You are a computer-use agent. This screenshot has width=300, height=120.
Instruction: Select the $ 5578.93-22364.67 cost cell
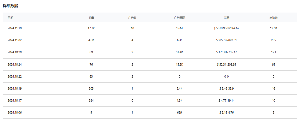click(226, 28)
